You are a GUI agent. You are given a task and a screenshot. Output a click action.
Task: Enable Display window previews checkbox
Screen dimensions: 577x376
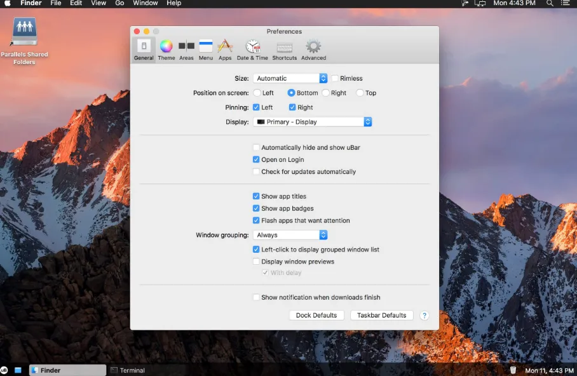256,261
